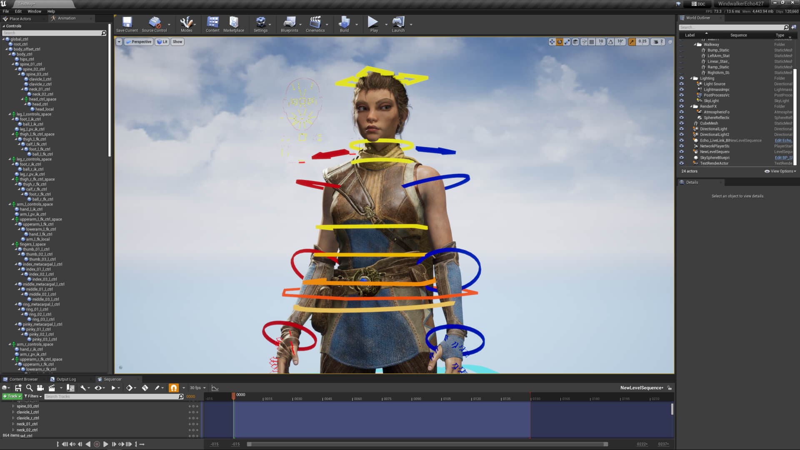
Task: Toggle visibility of DirectionalLight in World Outliner
Action: 682,129
